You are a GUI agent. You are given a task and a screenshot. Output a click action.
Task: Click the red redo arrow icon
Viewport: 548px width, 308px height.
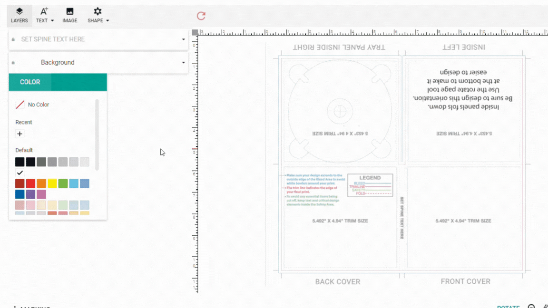[201, 16]
